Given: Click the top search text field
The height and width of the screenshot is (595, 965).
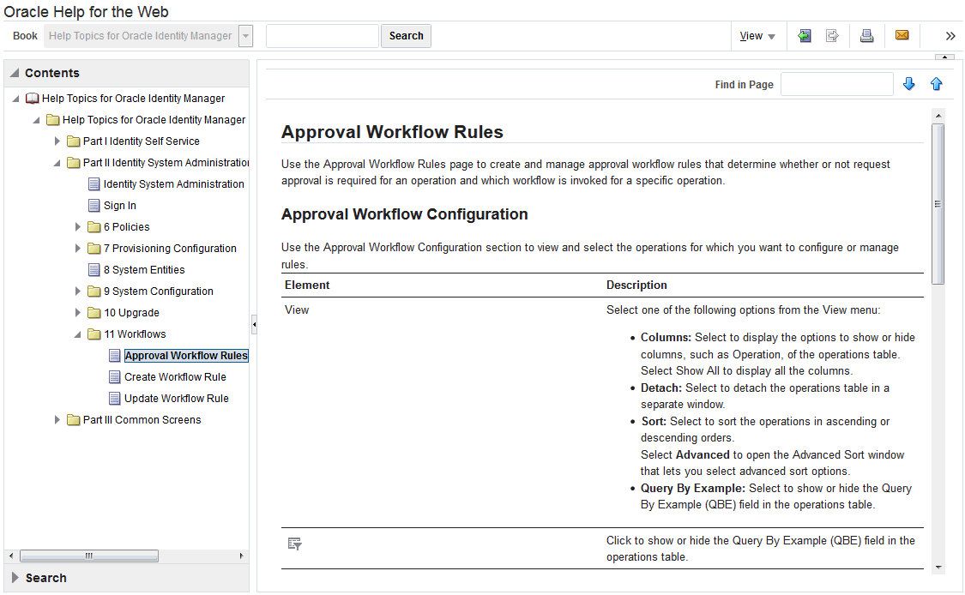Looking at the screenshot, I should click(x=322, y=36).
